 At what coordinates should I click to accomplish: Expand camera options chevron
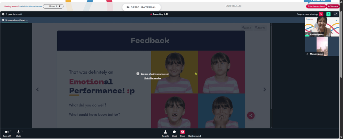click(x=11, y=131)
